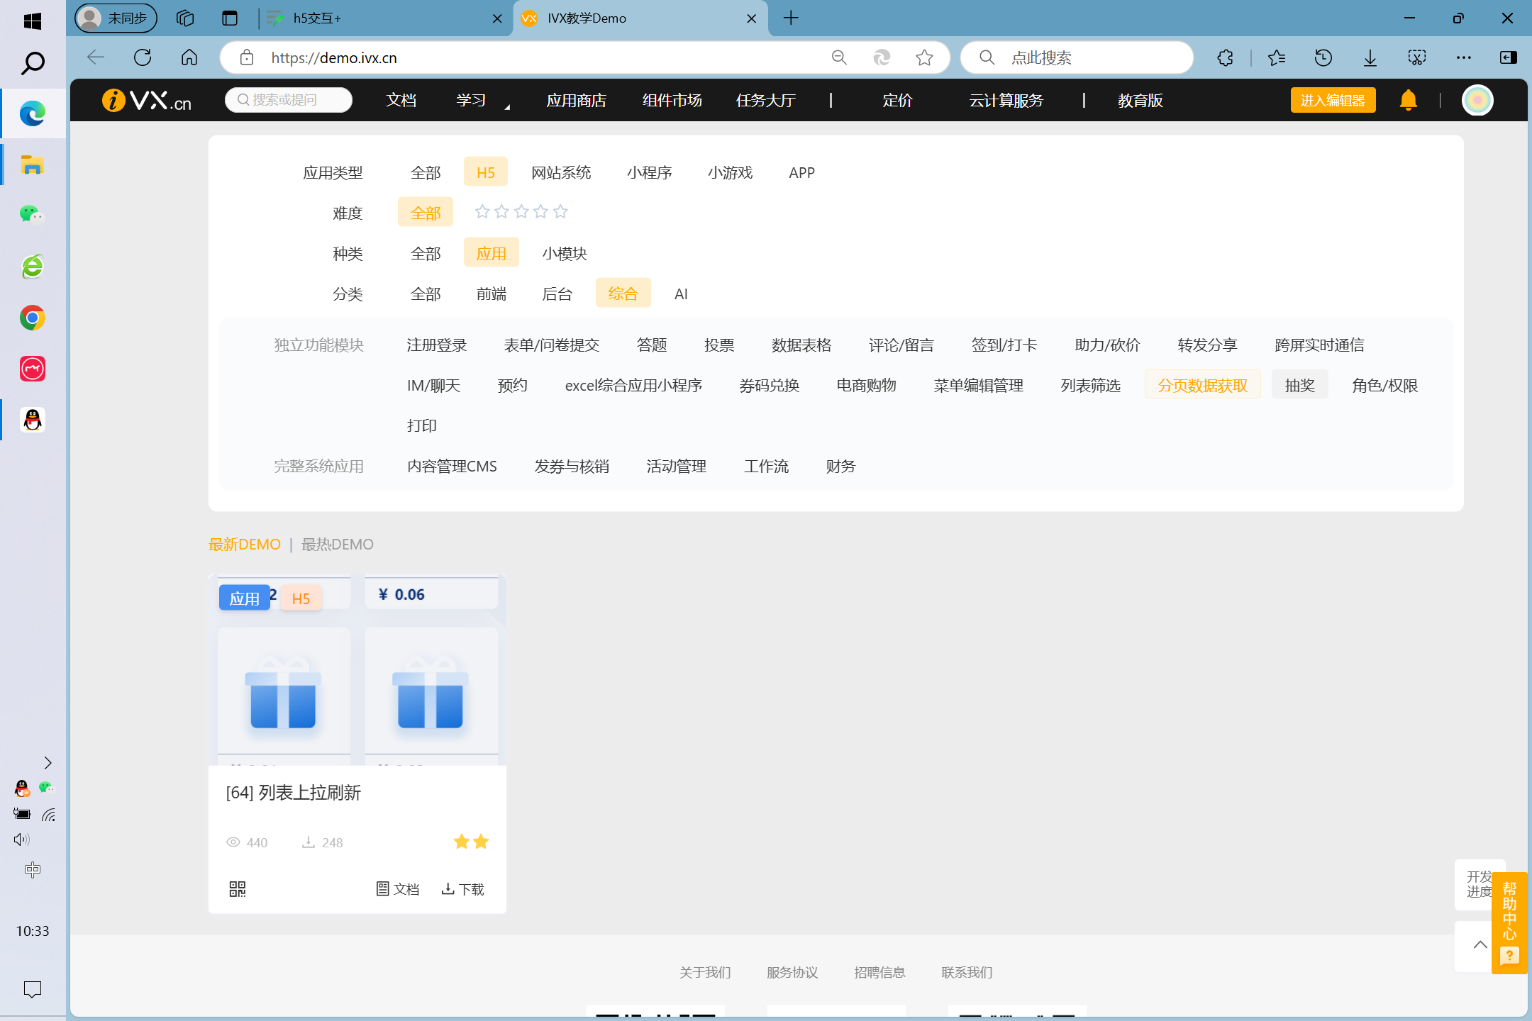Open 文档 in the top navigation
This screenshot has width=1532, height=1021.
[401, 100]
